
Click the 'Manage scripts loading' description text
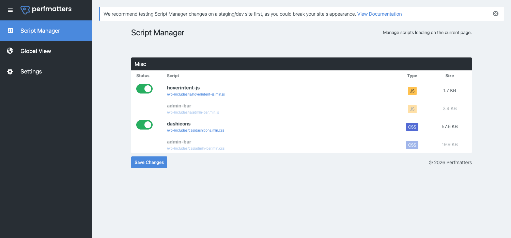[427, 33]
